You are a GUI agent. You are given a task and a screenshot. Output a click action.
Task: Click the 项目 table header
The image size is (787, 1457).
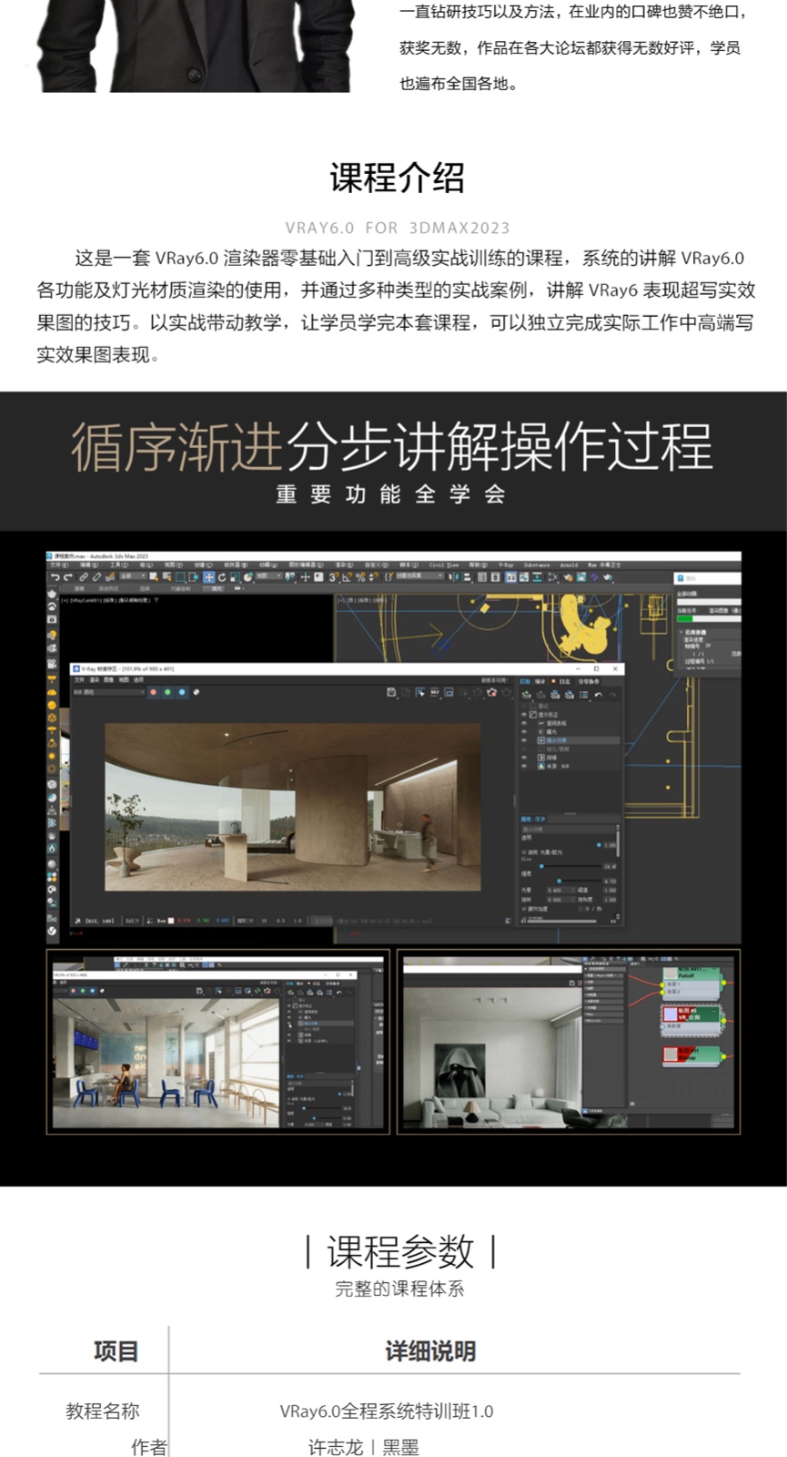tap(116, 1351)
